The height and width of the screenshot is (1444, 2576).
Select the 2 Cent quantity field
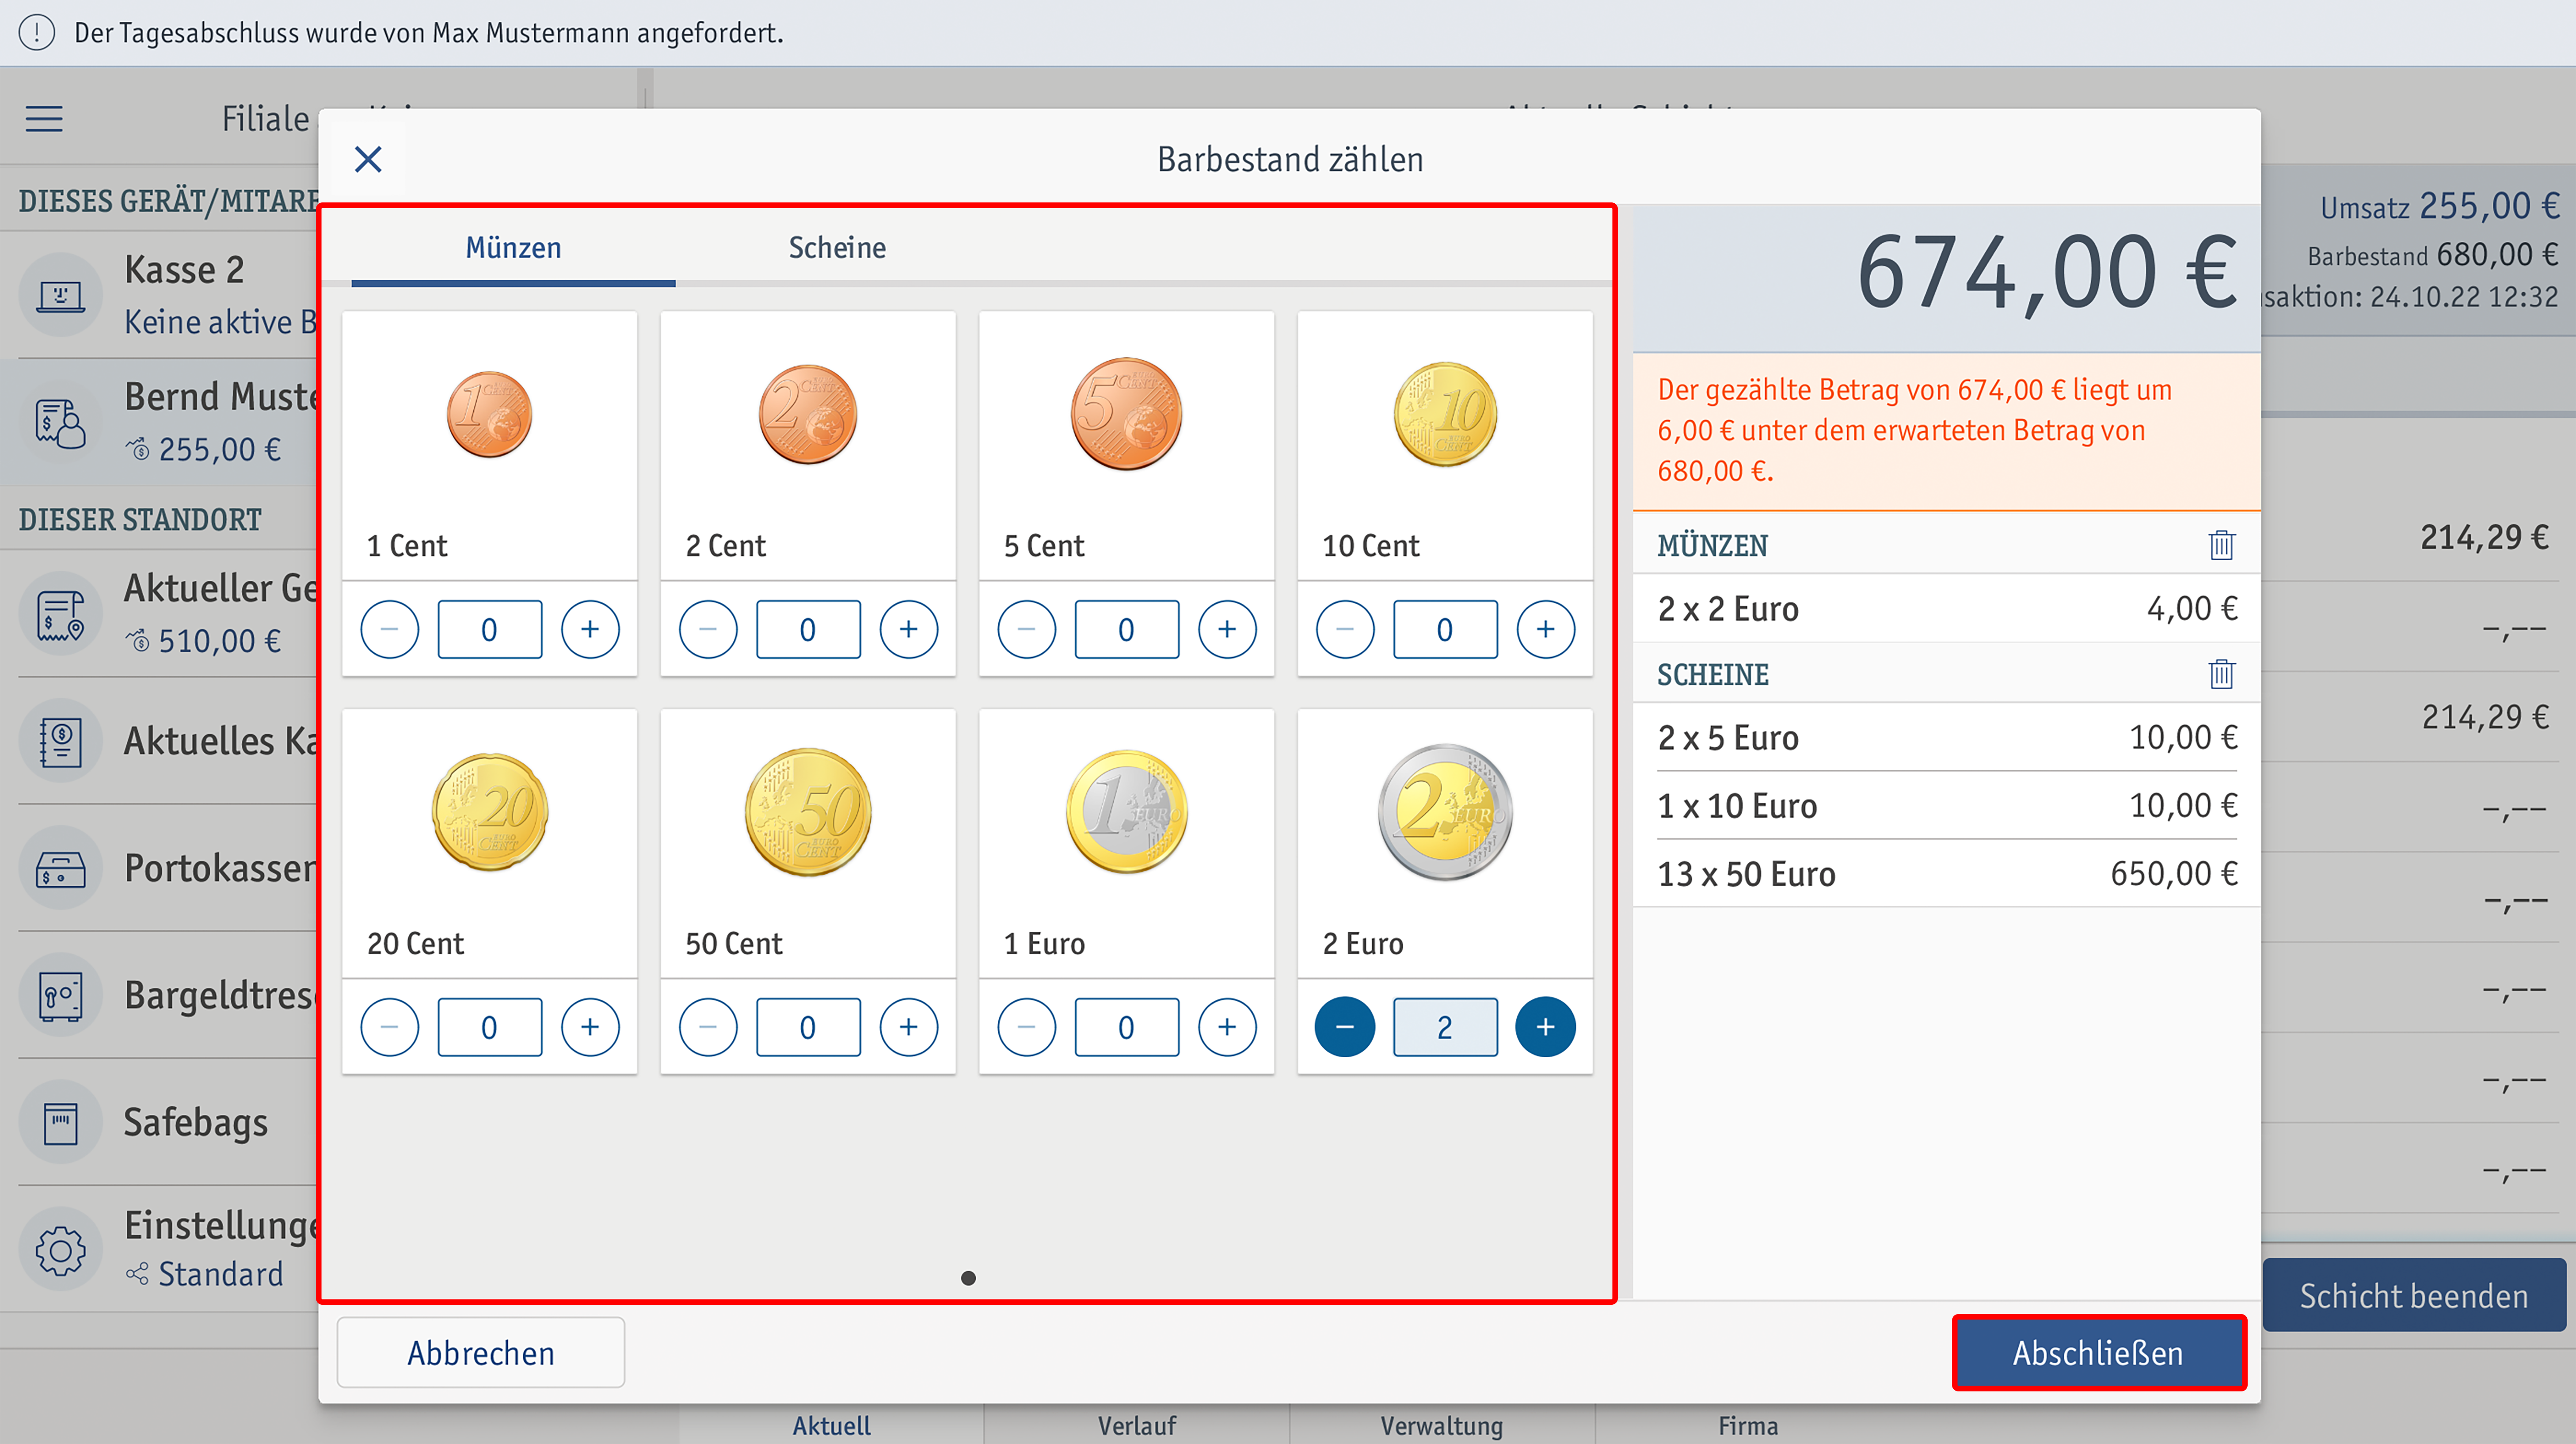pyautogui.click(x=808, y=629)
